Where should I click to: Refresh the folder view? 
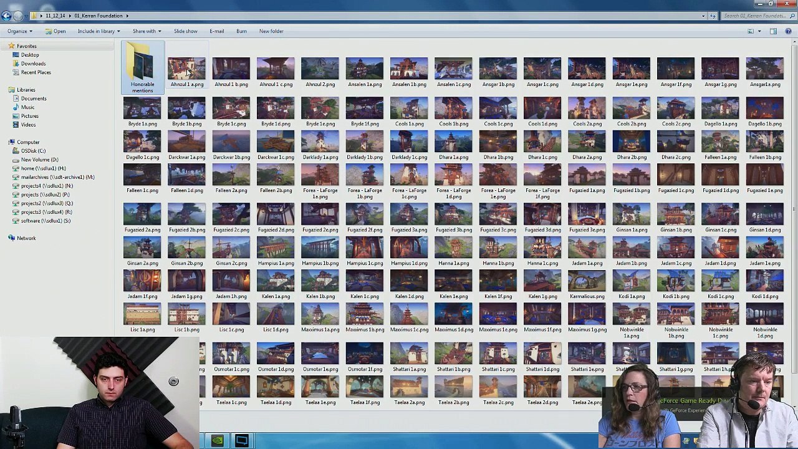coord(713,16)
